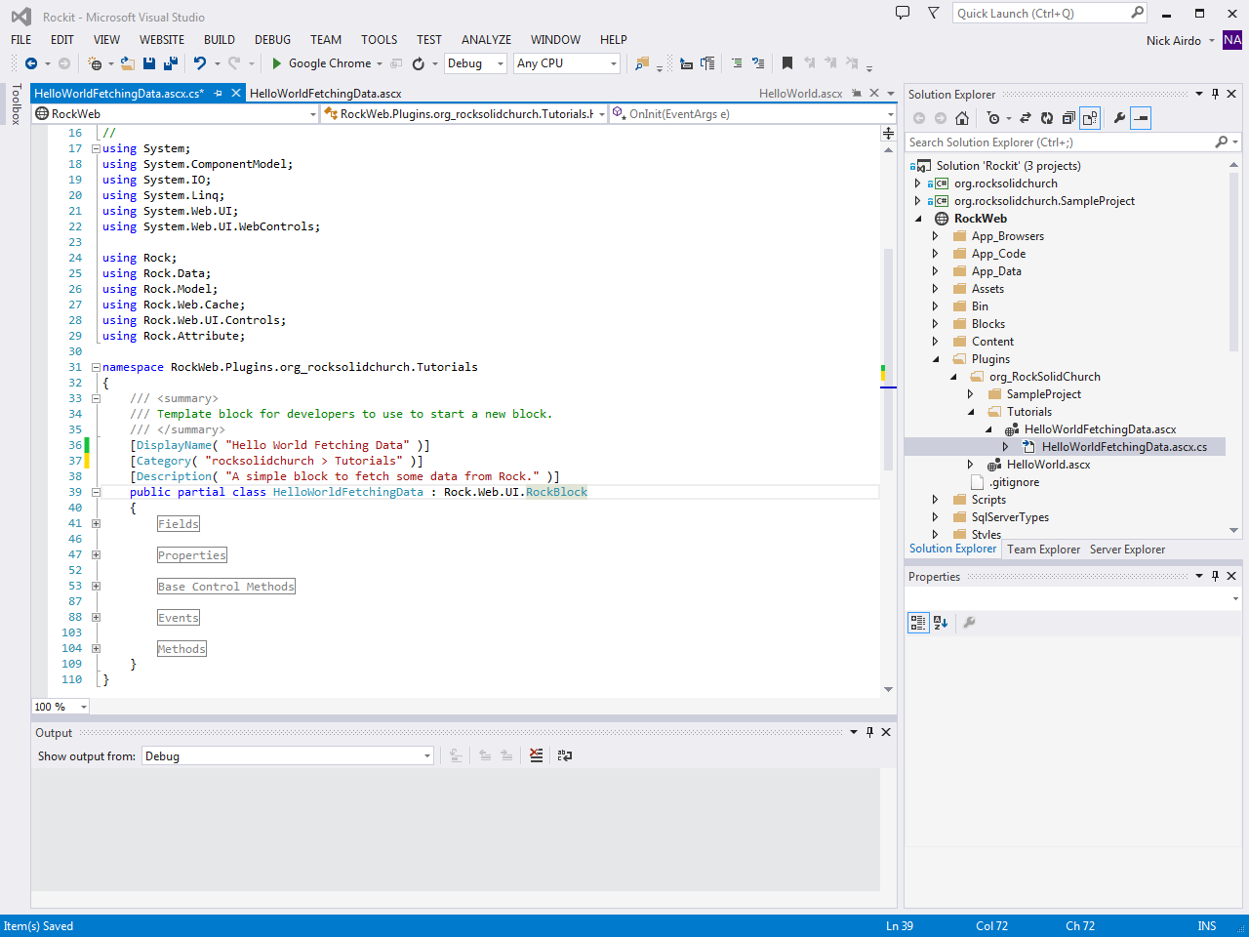Click the Save All toolbar icon
The width and height of the screenshot is (1249, 937).
point(171,63)
